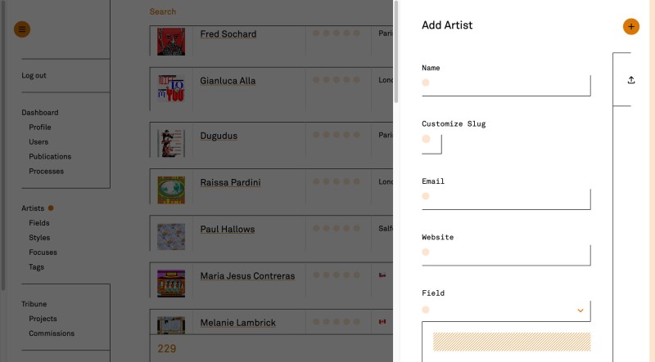Set star rating for Fred Sochard
Viewport: 655px width, 362px height.
(336, 34)
